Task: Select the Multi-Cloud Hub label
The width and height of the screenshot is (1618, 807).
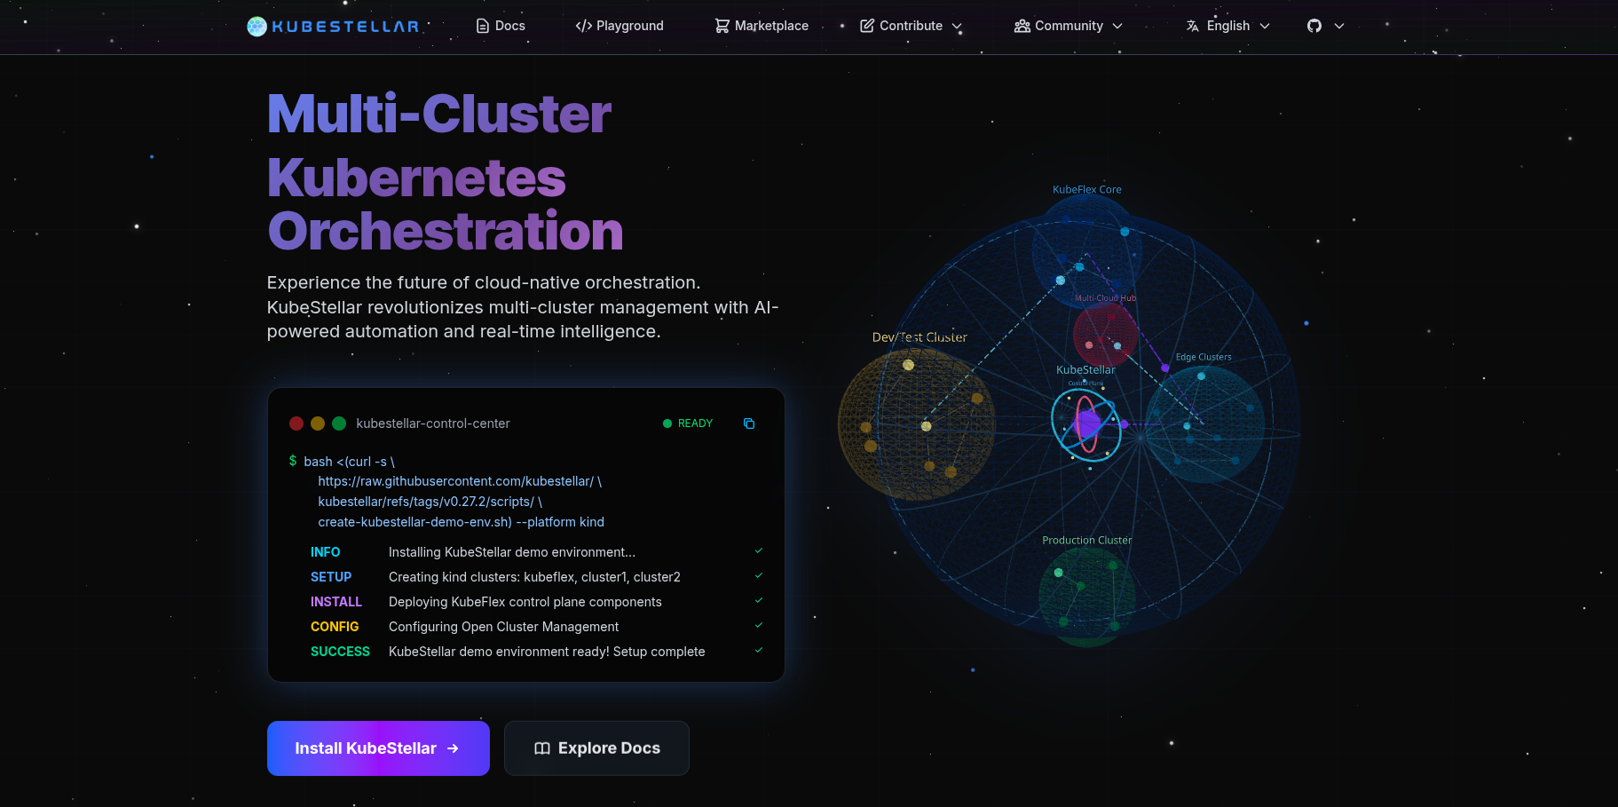Action: (x=1105, y=298)
